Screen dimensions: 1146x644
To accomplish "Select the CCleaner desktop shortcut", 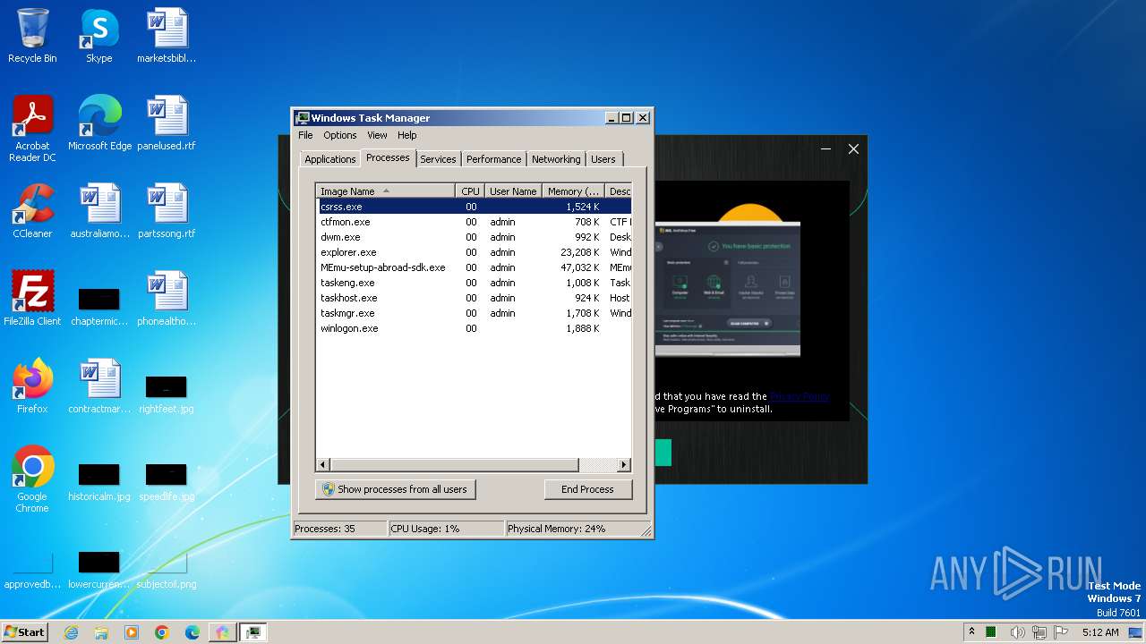I will (32, 211).
